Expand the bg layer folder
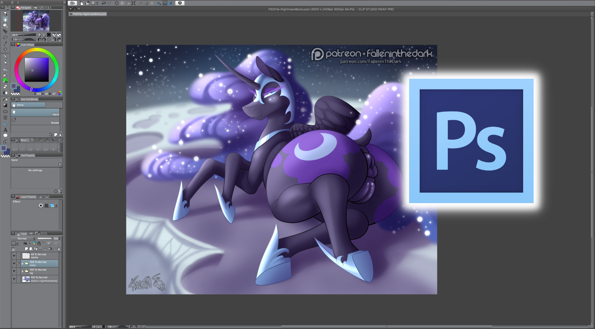Screen dimensions: 595x329 23,271
